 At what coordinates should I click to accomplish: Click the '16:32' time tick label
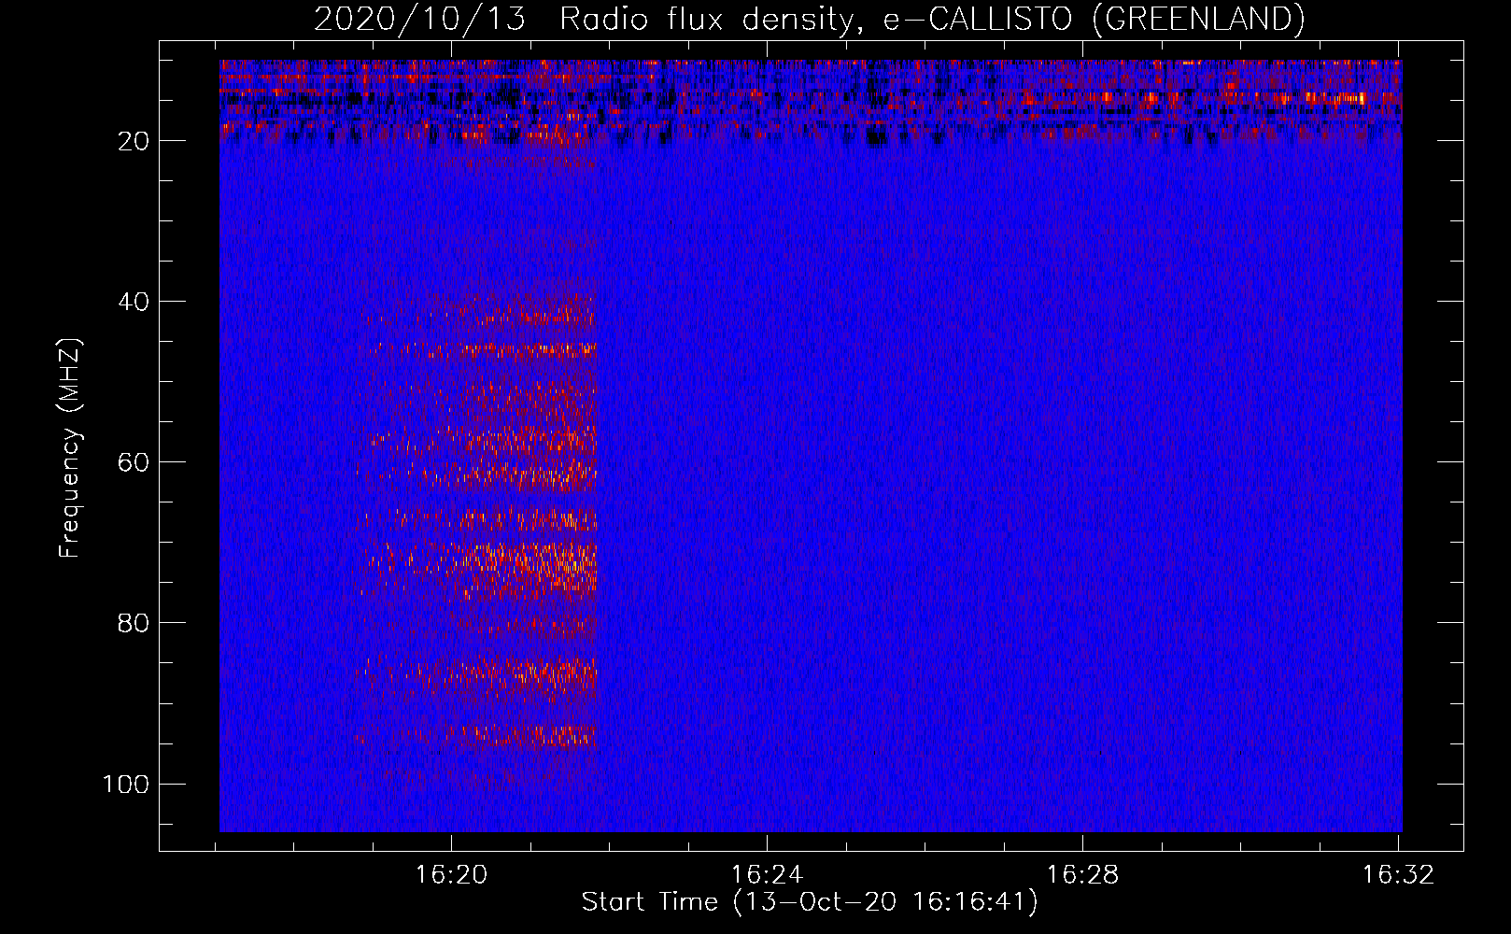pos(1398,875)
